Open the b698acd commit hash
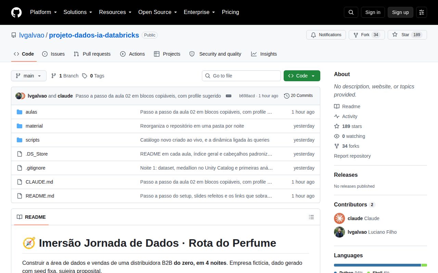The width and height of the screenshot is (438, 273). click(247, 96)
